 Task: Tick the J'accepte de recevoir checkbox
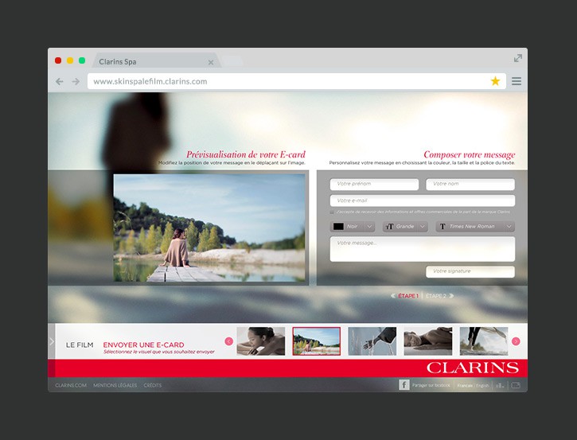pyautogui.click(x=332, y=212)
